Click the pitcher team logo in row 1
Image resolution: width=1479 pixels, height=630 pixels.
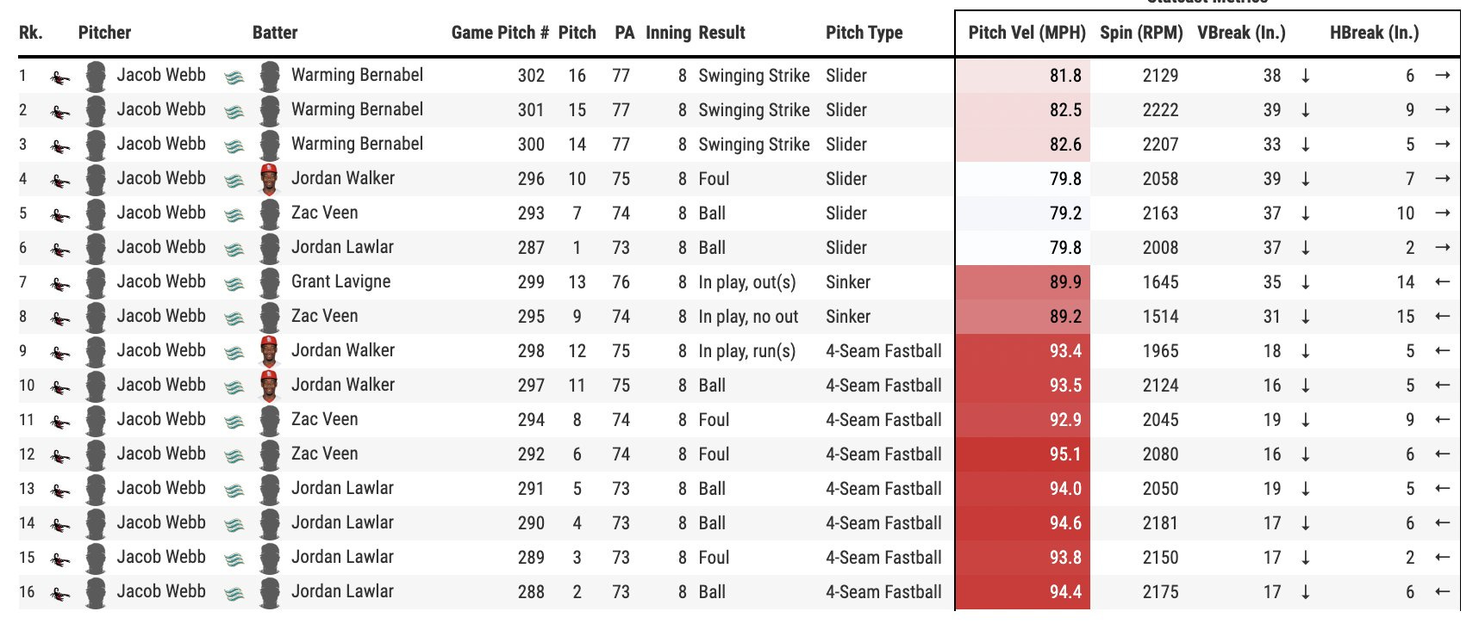59,77
